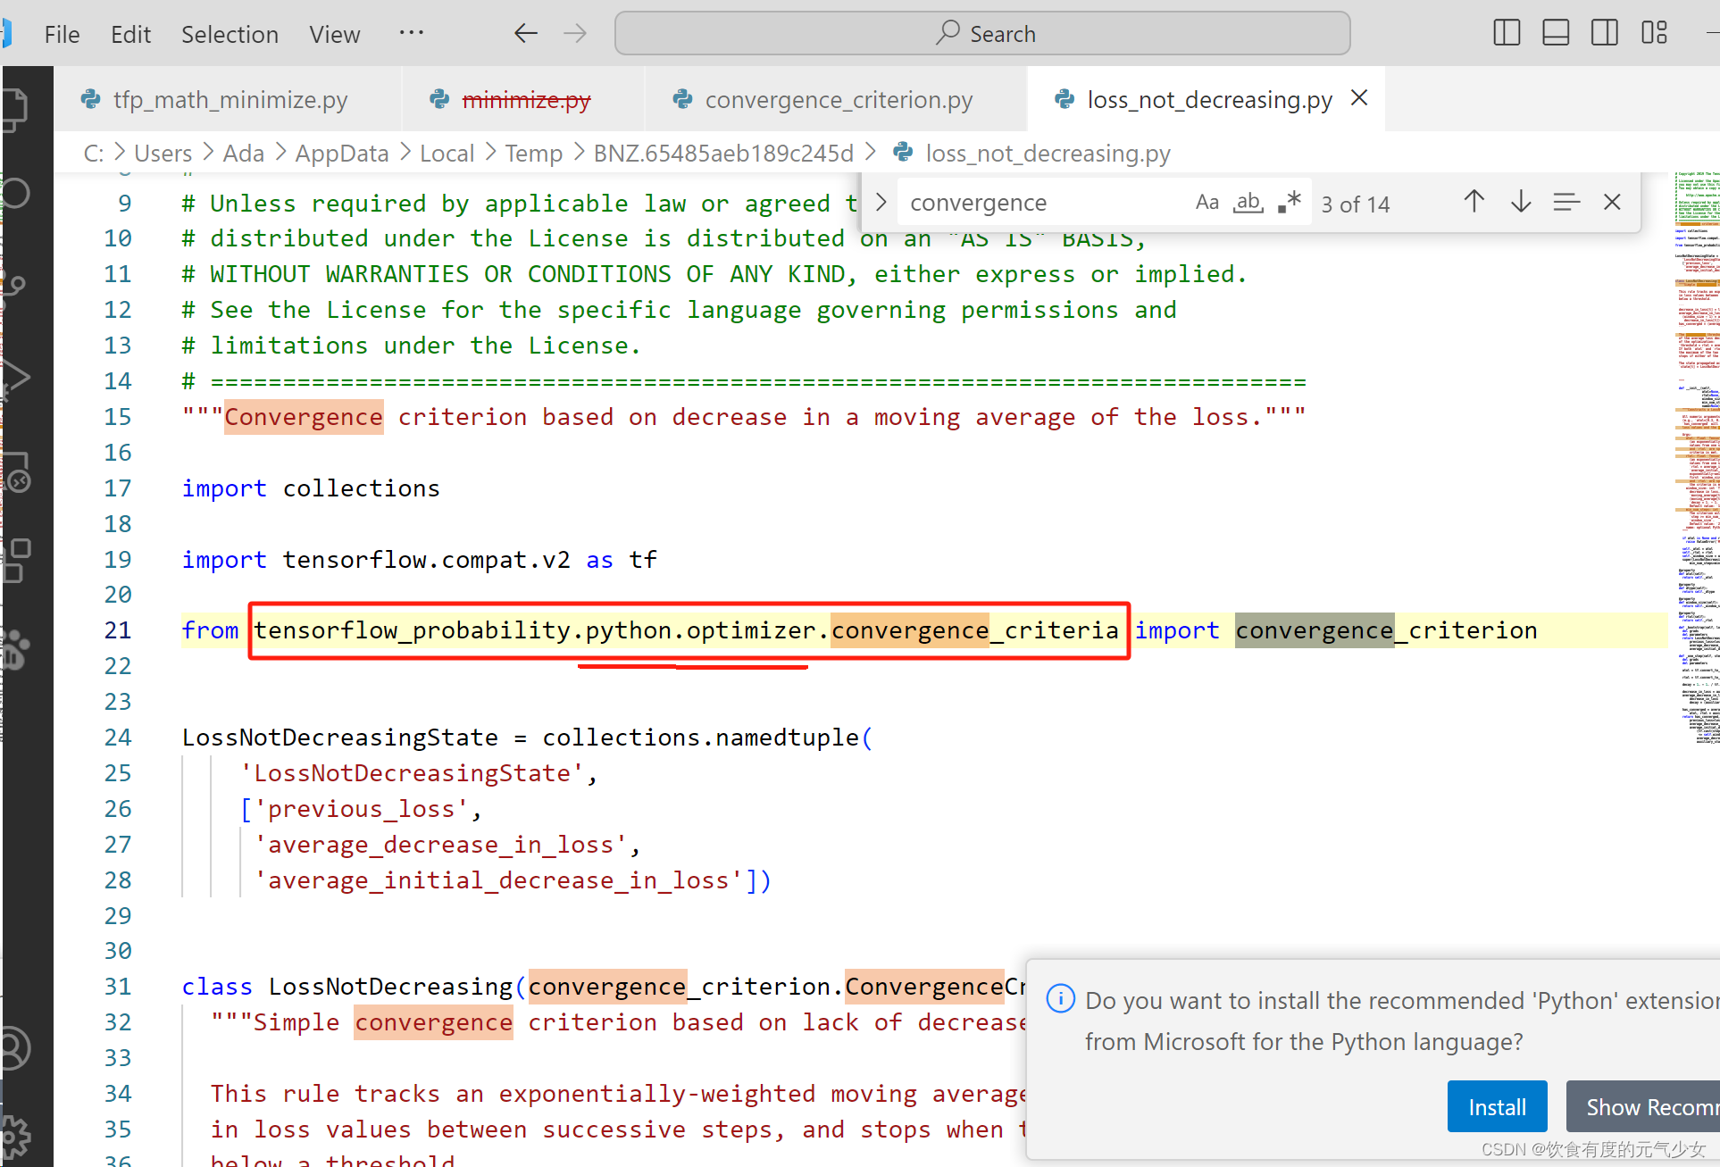Toggle Match Whole Word option
This screenshot has width=1720, height=1167.
click(x=1248, y=203)
